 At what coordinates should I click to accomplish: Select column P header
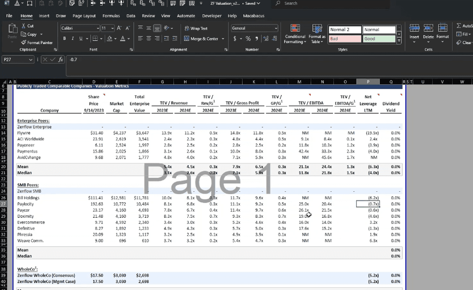coord(368,82)
